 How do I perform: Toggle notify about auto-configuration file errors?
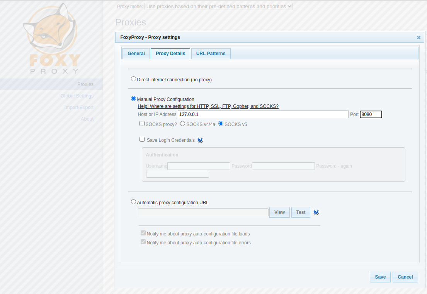tap(143, 242)
